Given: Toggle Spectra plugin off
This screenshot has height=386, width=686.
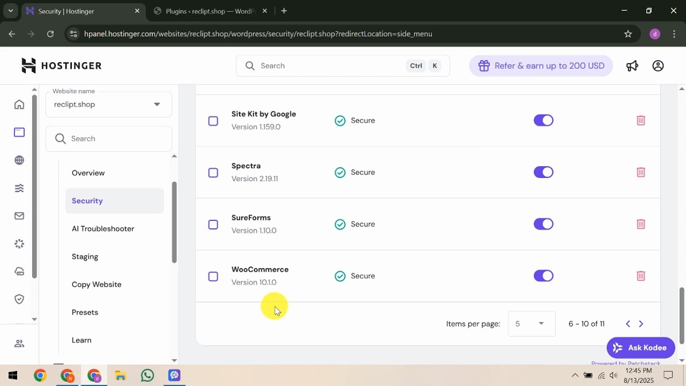Looking at the screenshot, I should tap(543, 172).
